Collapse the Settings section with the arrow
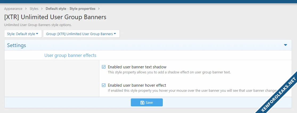The width and height of the screenshot is (297, 113). click(x=286, y=45)
